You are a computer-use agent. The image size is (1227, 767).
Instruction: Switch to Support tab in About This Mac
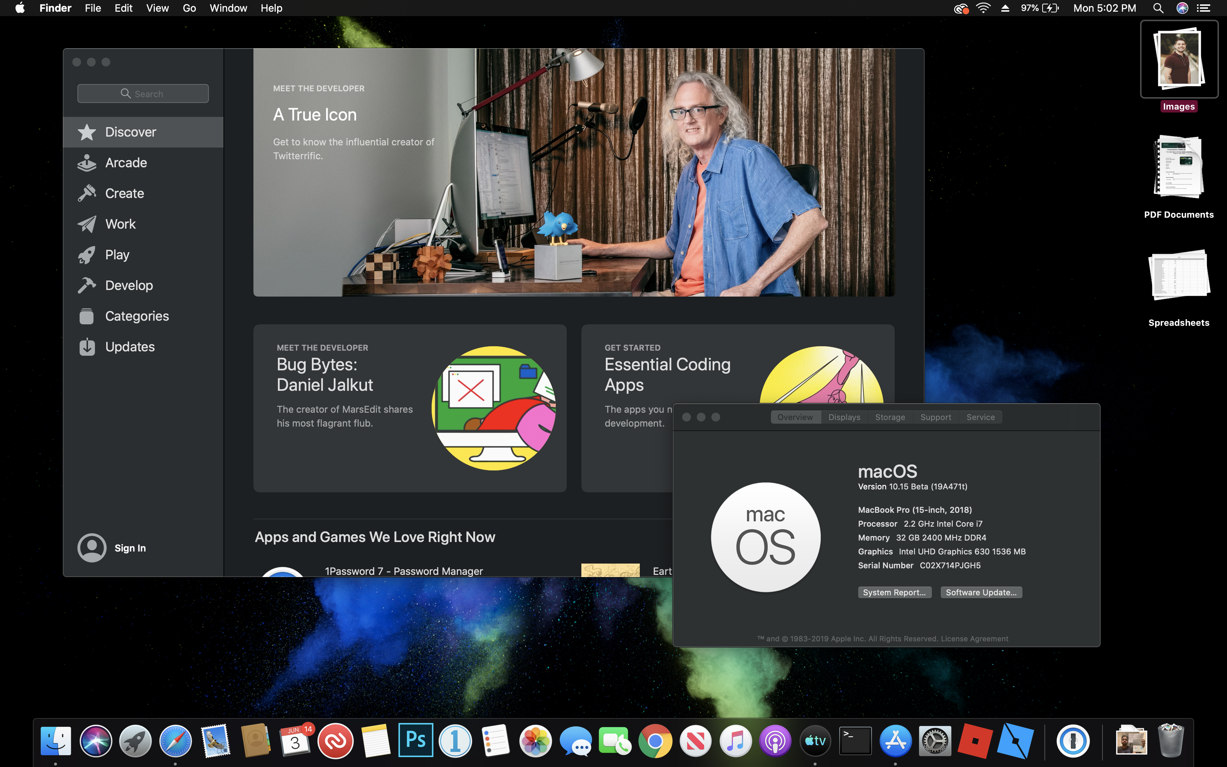[936, 417]
